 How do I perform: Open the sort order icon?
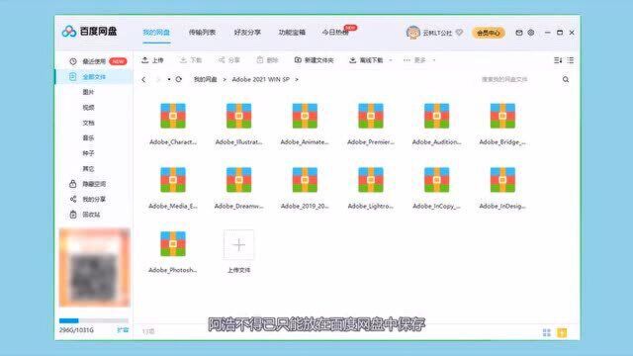pos(558,60)
